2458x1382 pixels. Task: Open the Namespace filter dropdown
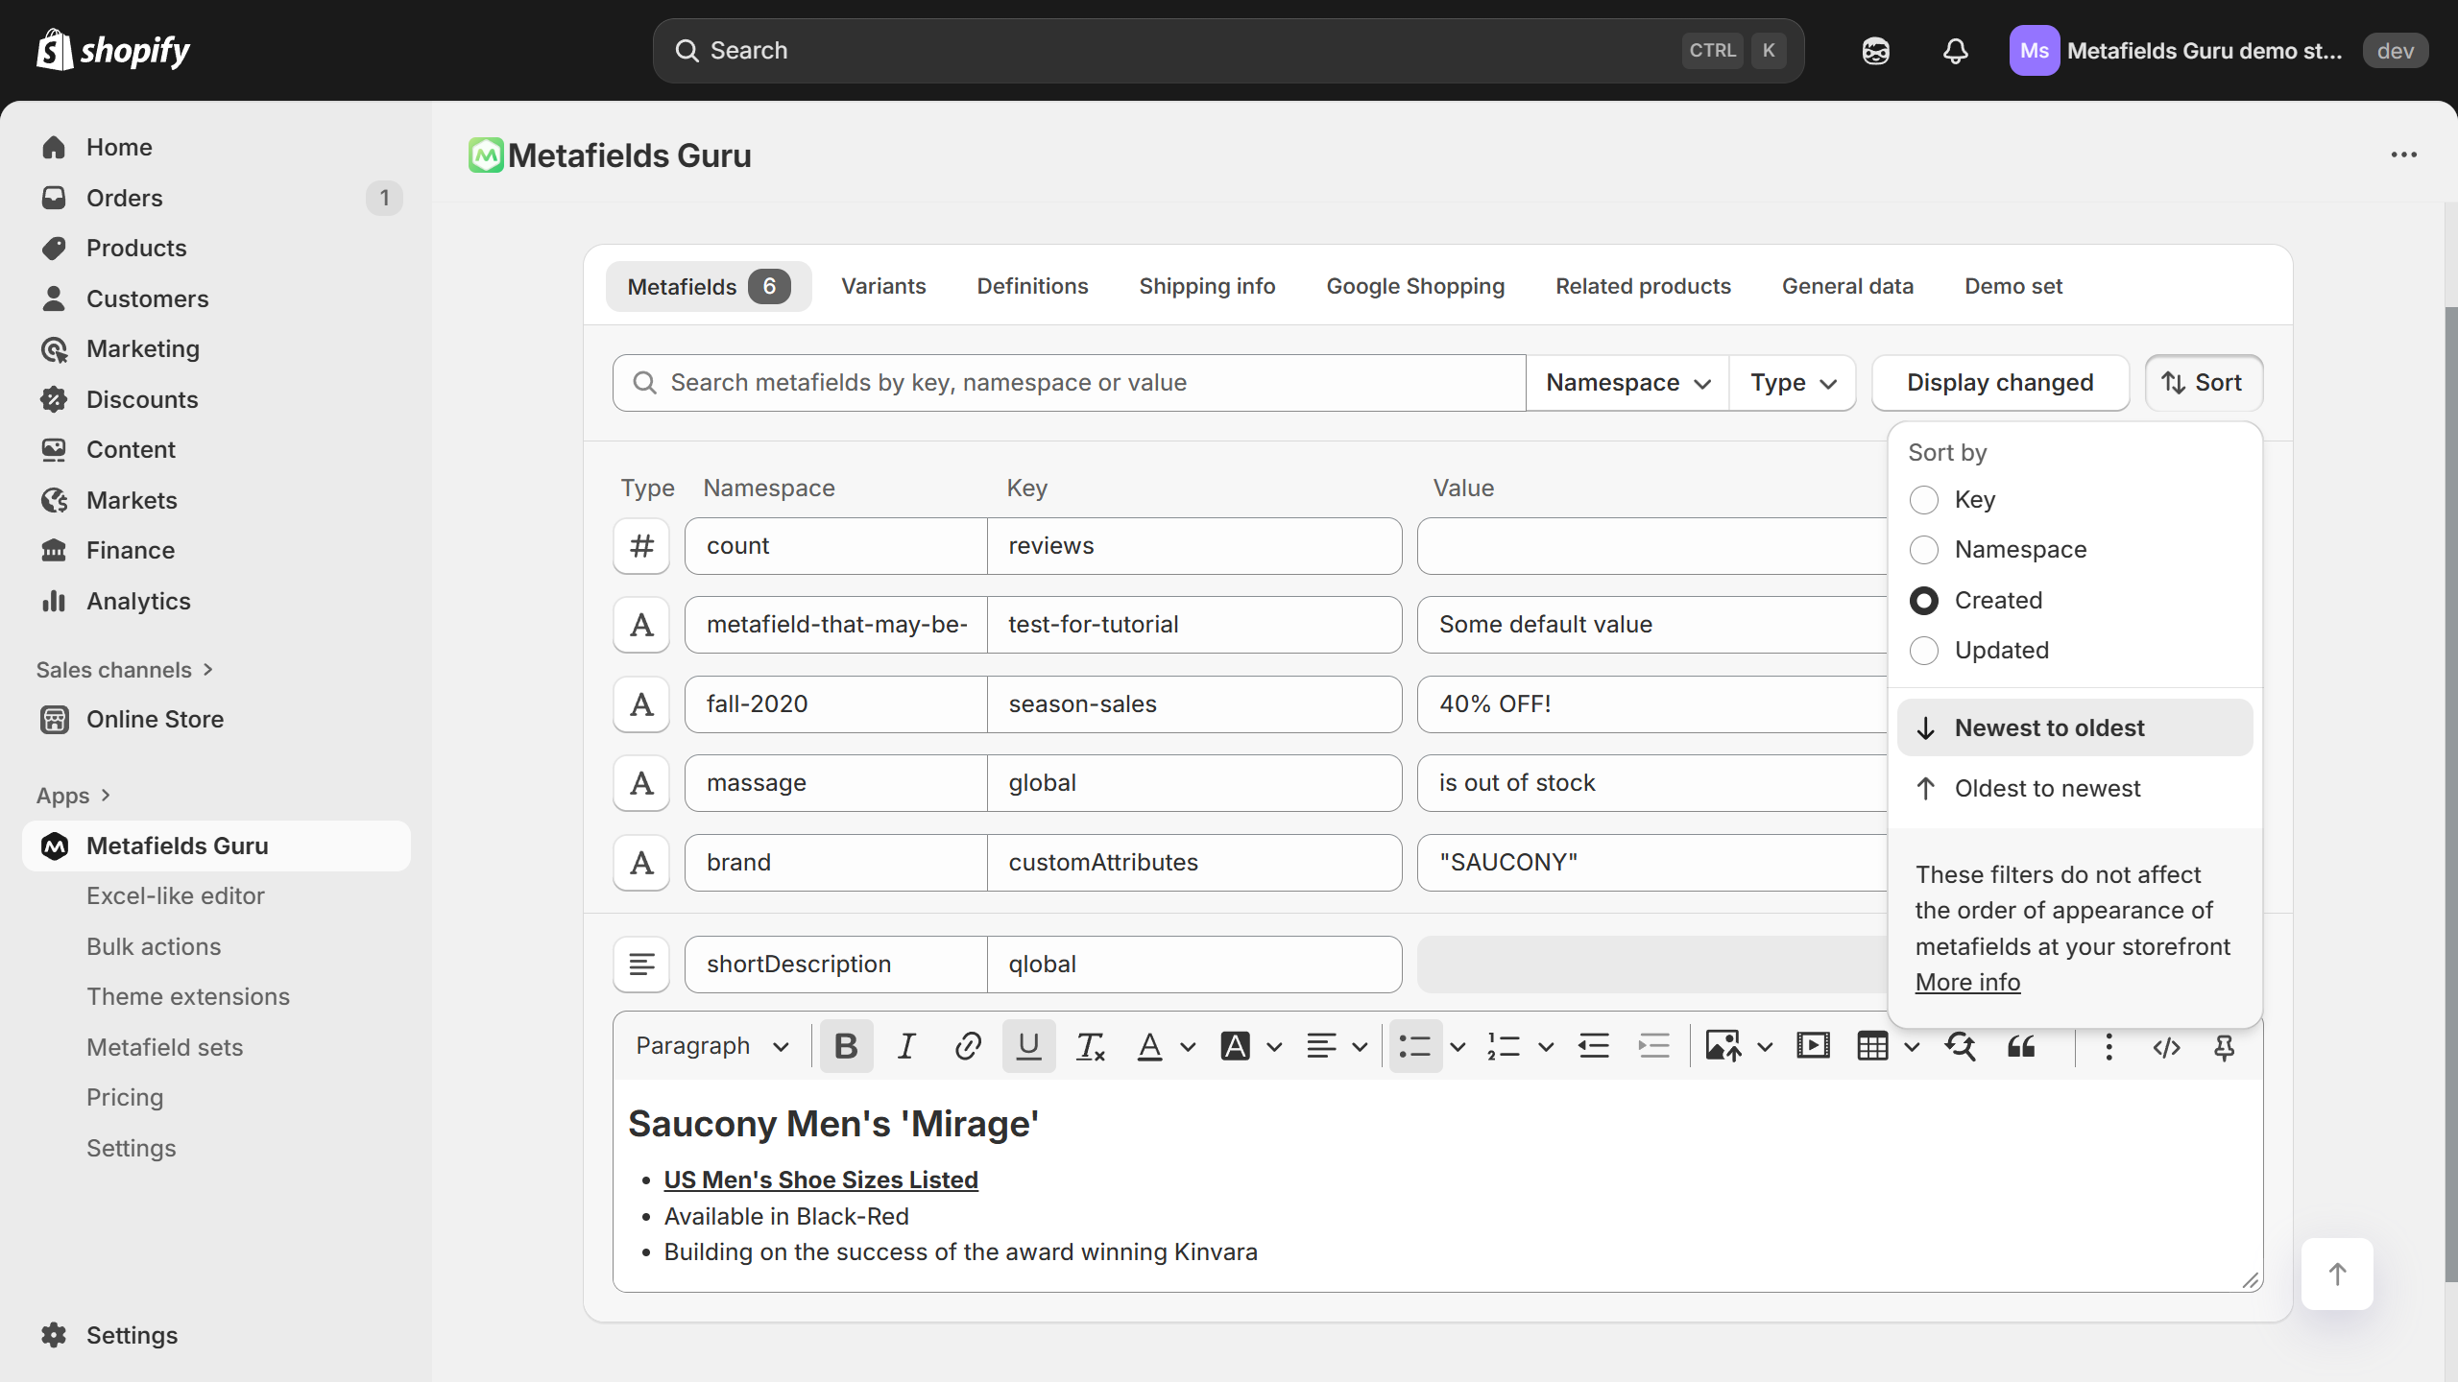(x=1627, y=383)
